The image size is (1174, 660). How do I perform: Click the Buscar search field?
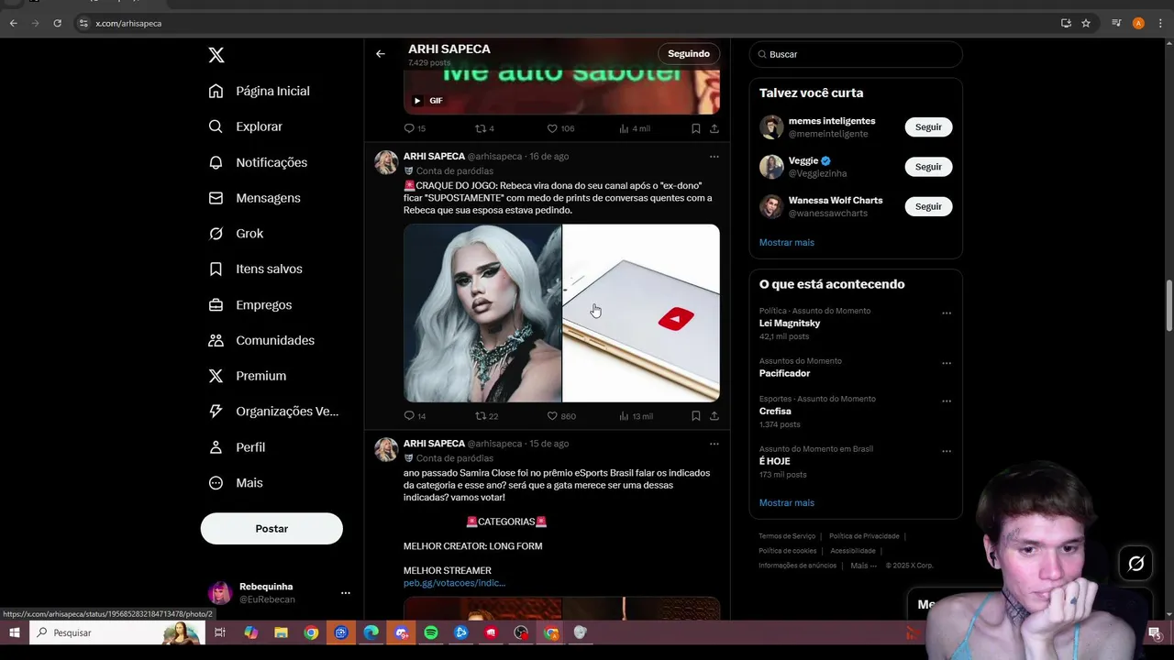(856, 54)
